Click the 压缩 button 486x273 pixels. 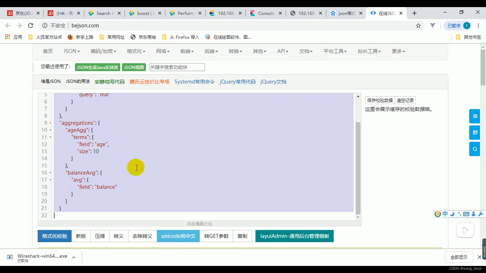pos(100,236)
